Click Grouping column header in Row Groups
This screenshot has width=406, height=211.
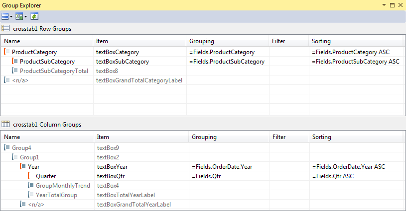[x=228, y=41]
